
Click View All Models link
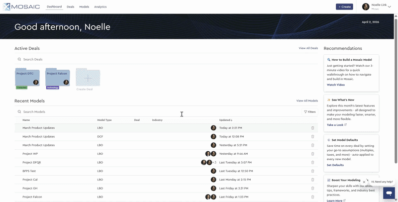(307, 101)
